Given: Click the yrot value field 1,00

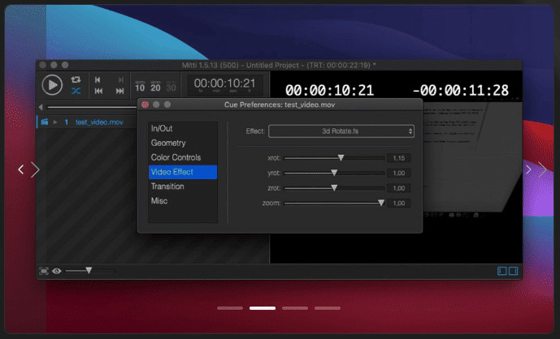Looking at the screenshot, I should click(398, 174).
